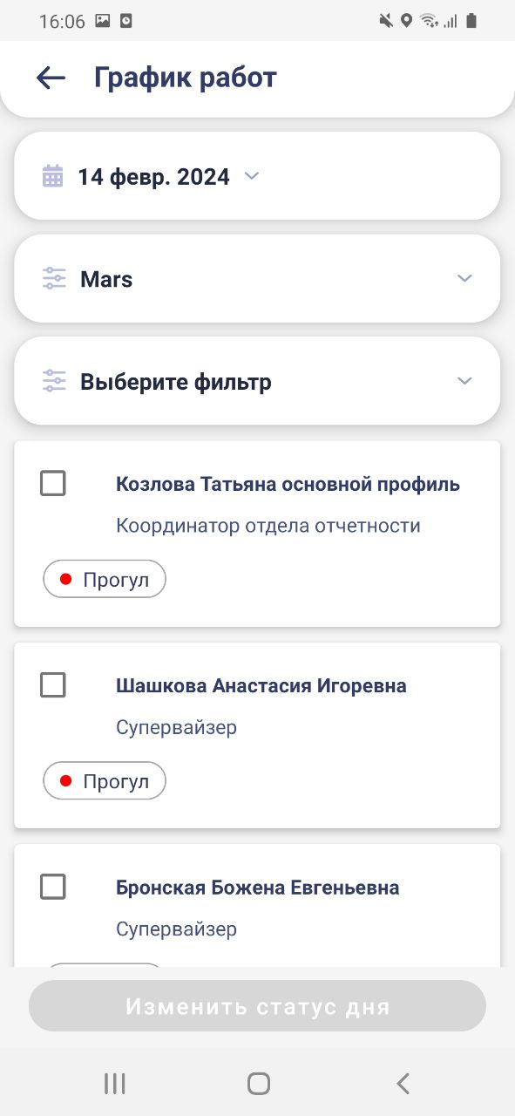Select the Бронская Божена Евгеньевна name entry
This screenshot has height=1116, width=515.
pos(258,888)
